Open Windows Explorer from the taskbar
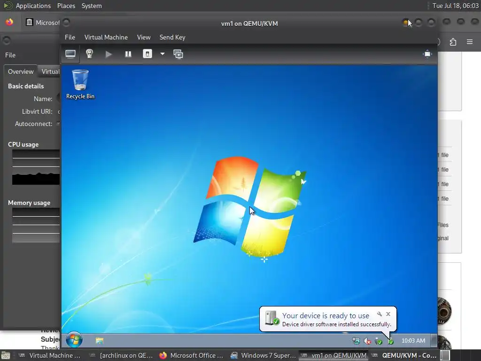This screenshot has width=481, height=361. [100, 340]
